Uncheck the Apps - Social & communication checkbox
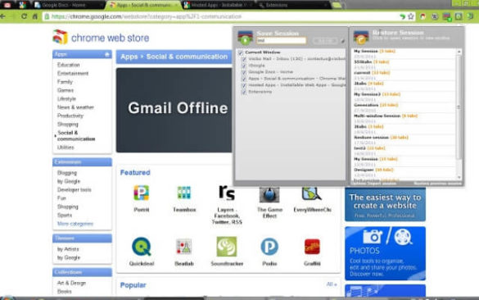Screen dimensions: 479x300 244,79
